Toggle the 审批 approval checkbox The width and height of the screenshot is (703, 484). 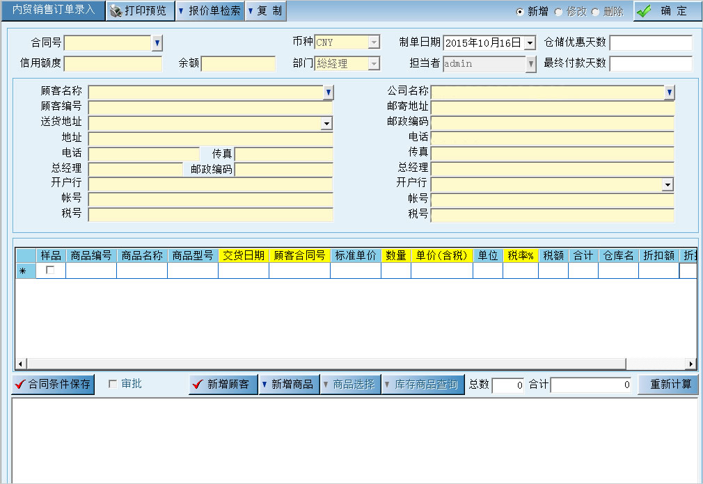pos(113,384)
